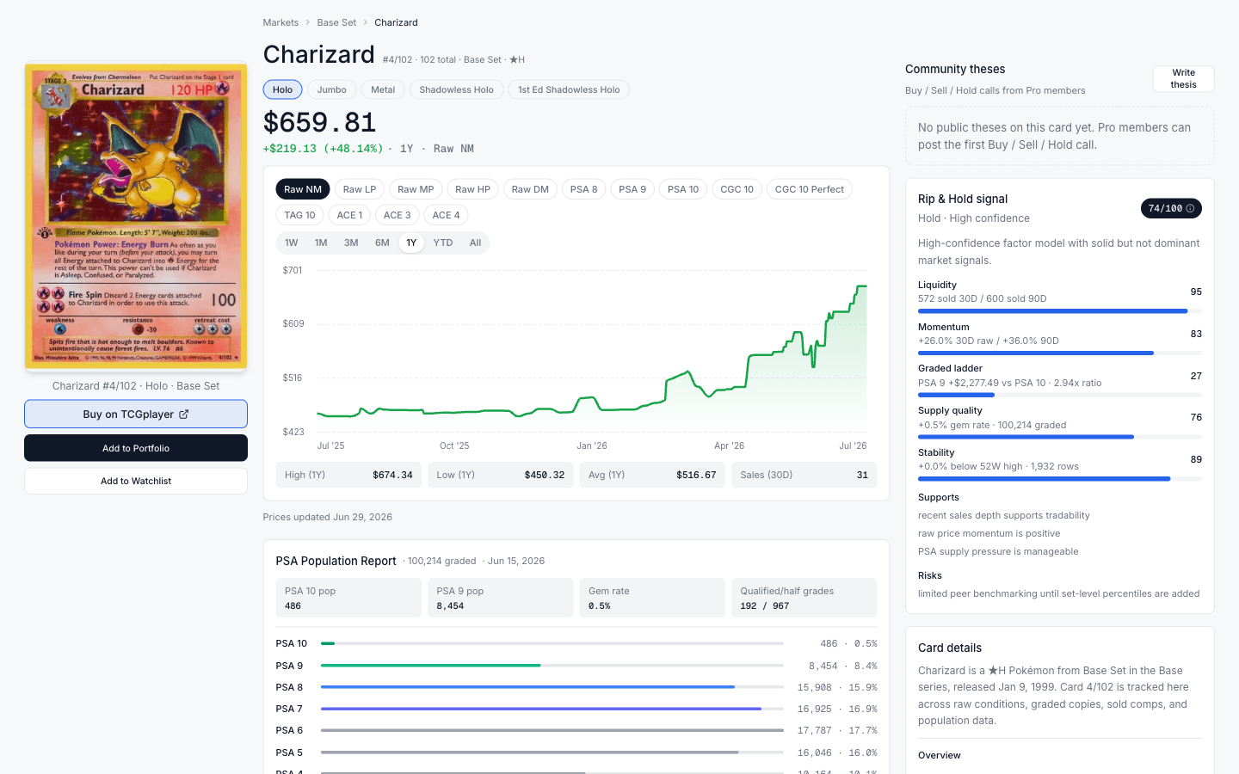Choose the Metal variant chip
The width and height of the screenshot is (1239, 774).
click(383, 89)
